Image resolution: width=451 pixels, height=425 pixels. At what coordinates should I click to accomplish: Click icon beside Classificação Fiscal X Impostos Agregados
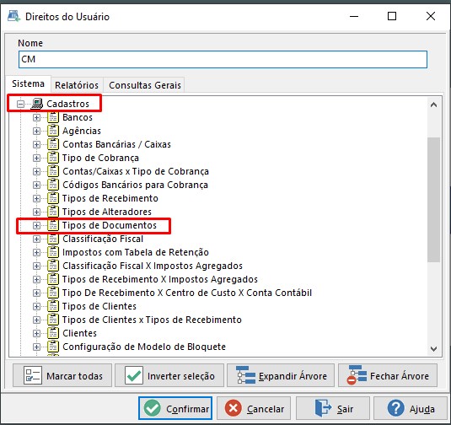(53, 266)
